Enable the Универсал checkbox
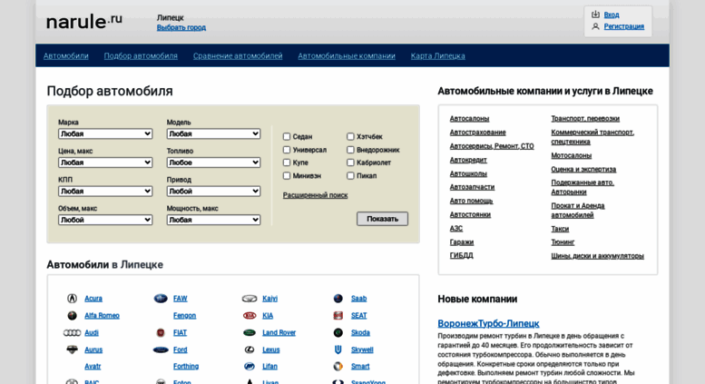 coord(287,150)
